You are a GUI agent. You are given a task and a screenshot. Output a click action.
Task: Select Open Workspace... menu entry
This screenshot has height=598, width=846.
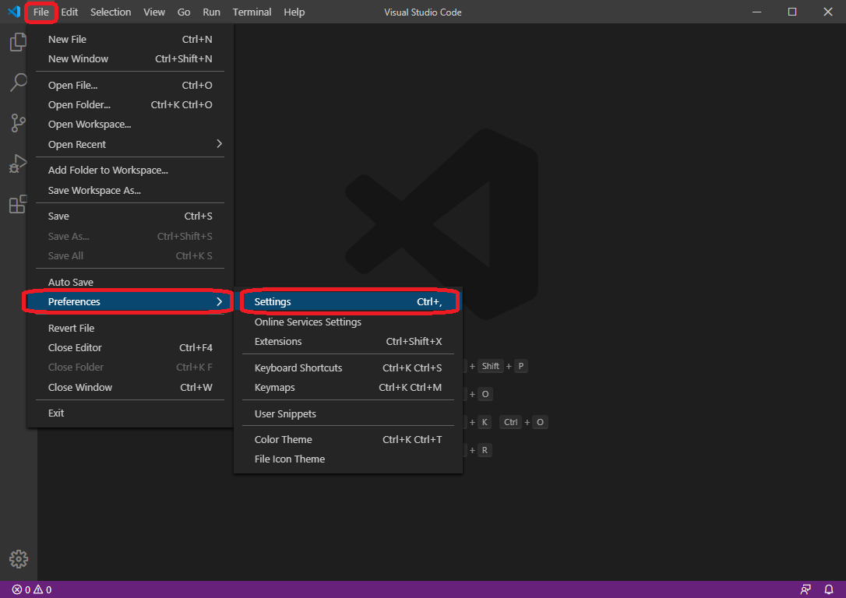coord(130,124)
